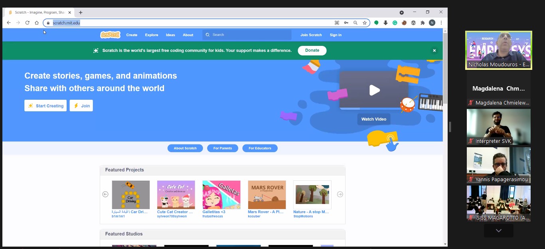The image size is (545, 249).
Task: Open the Chrome profile avatar N
Action: pyautogui.click(x=432, y=23)
